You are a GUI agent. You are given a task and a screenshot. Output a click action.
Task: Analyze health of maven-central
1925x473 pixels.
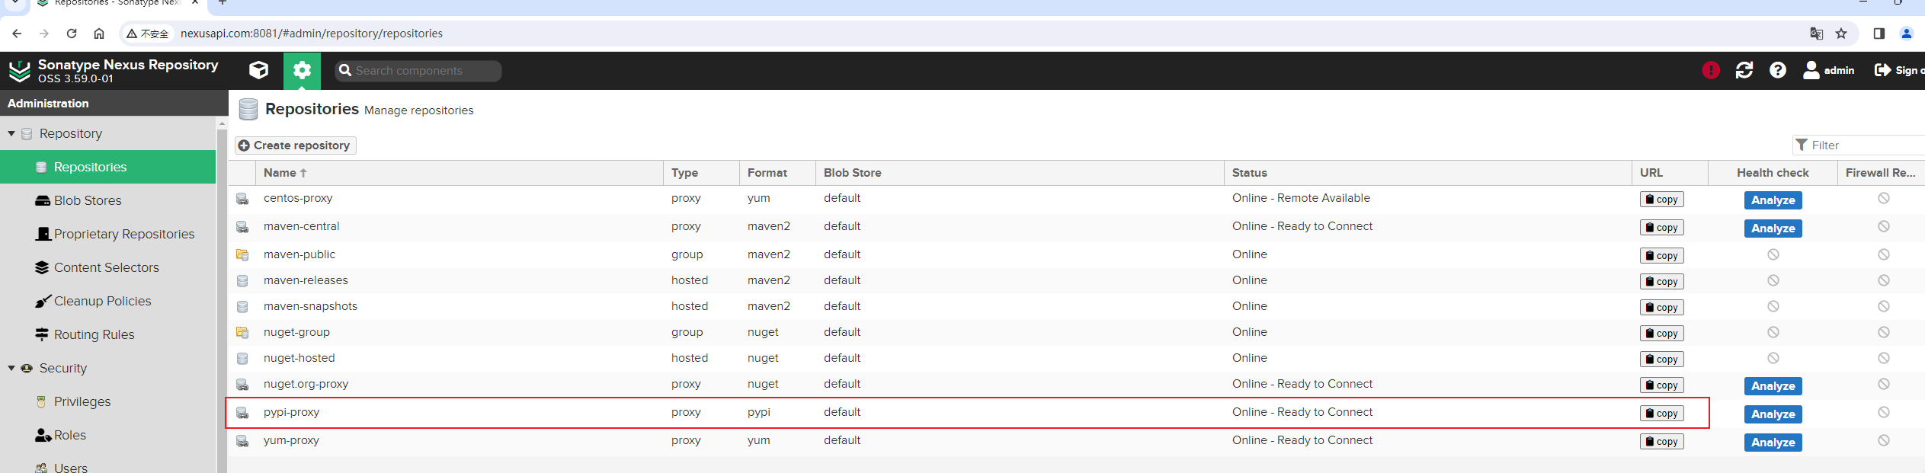(1773, 229)
